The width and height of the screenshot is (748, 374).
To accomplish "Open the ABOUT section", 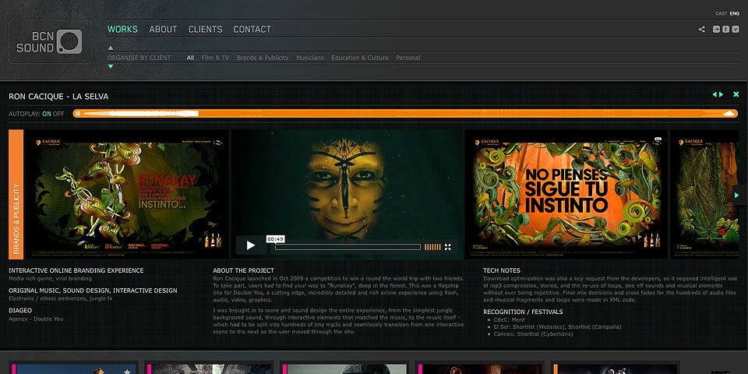I will (x=163, y=29).
